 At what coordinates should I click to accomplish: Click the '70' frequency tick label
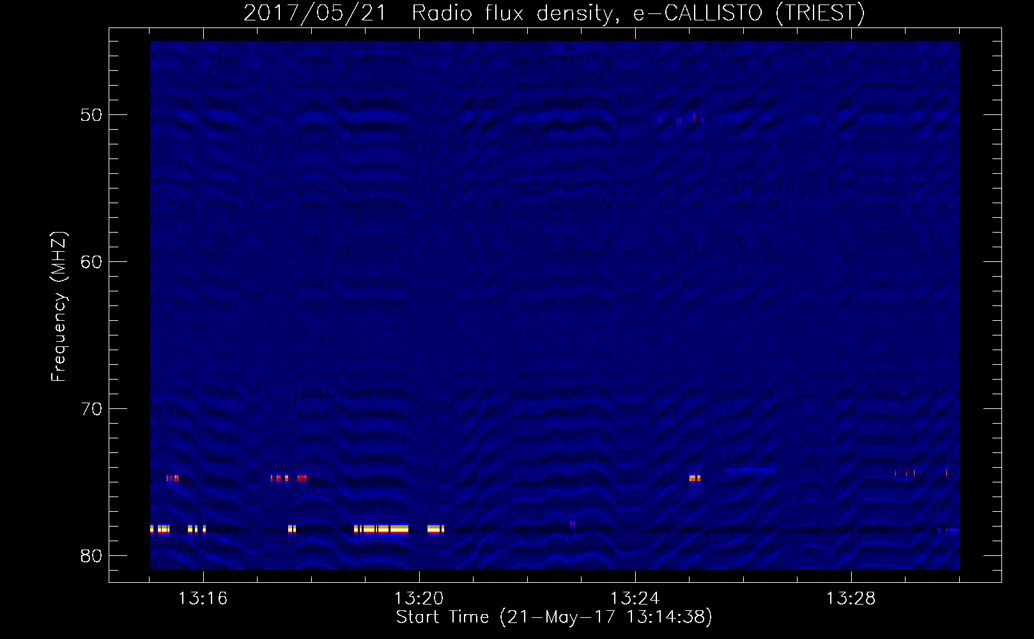click(91, 409)
